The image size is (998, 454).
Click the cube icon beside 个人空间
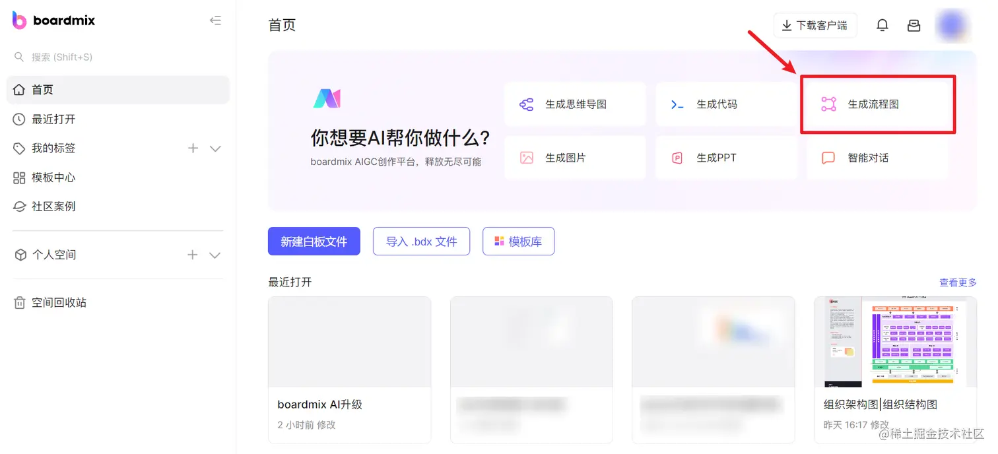(20, 255)
